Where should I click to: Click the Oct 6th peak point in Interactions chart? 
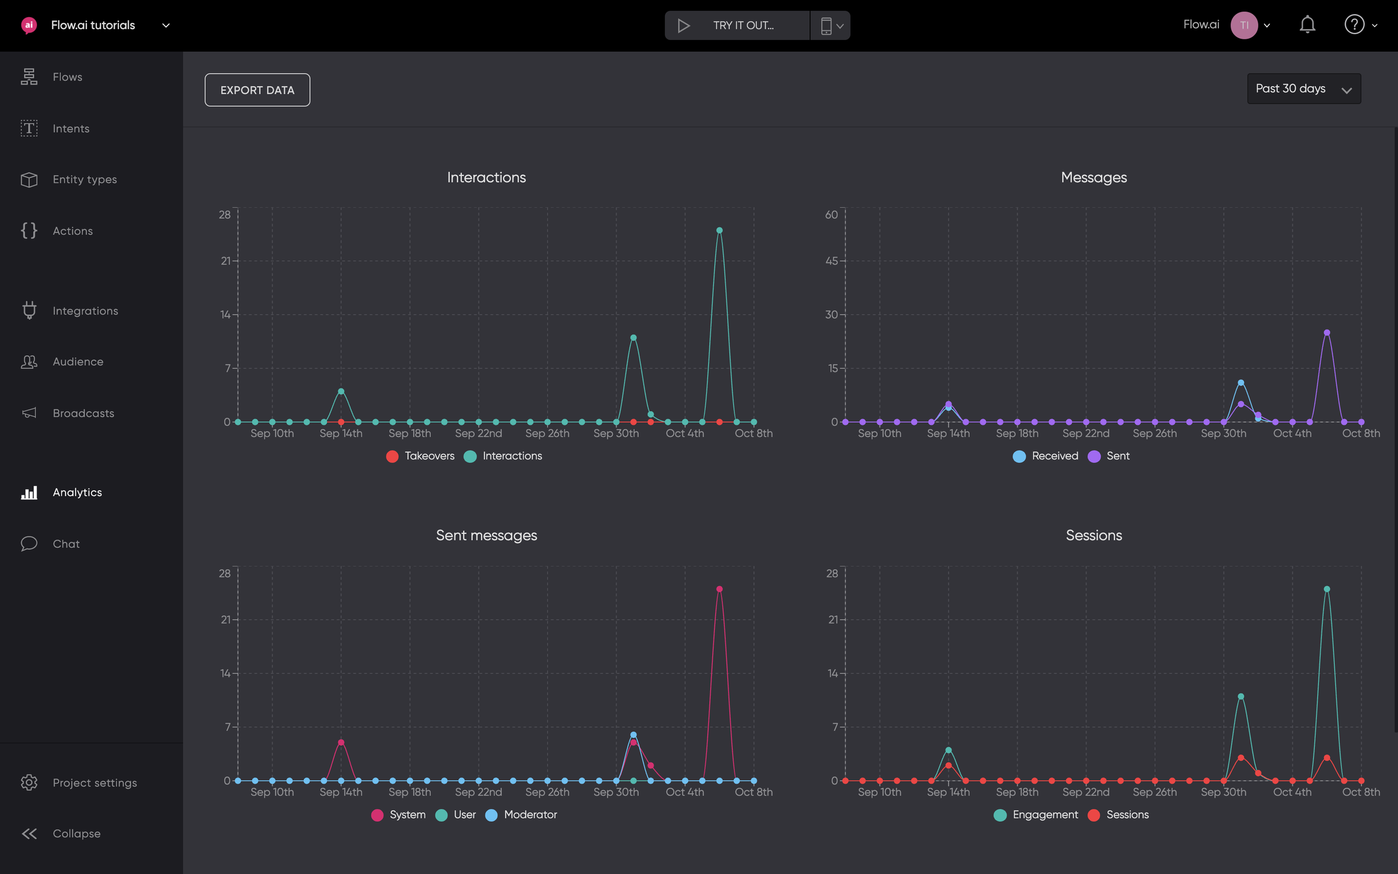(719, 231)
